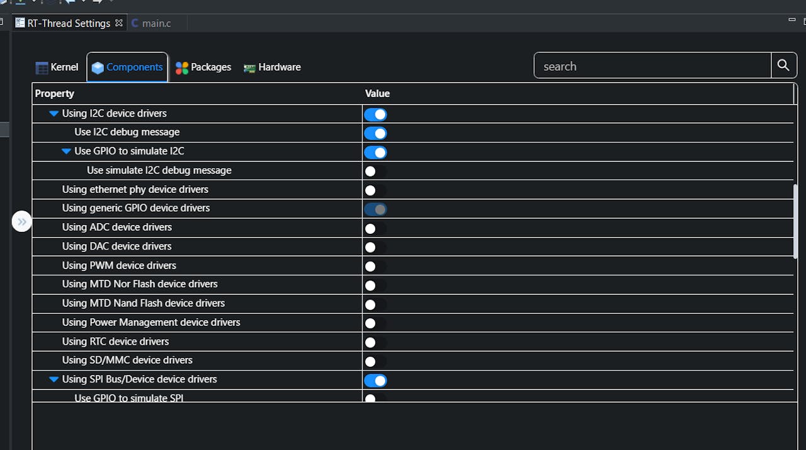Enable RTC device drivers switch
Image resolution: width=806 pixels, height=450 pixels.
[375, 342]
